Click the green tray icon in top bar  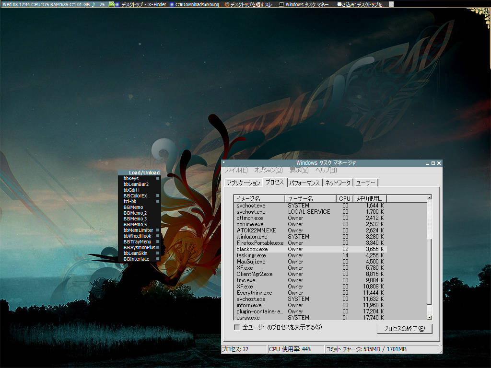(x=111, y=4)
